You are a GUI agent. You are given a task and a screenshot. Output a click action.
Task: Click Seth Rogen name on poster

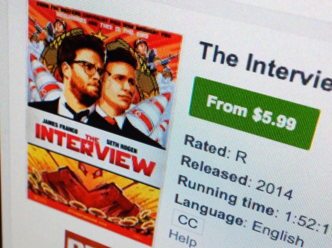pos(121,147)
